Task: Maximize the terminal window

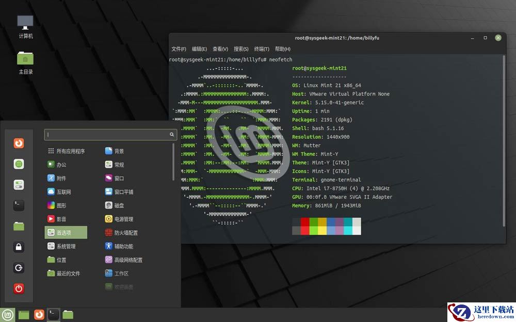Action: 485,38
